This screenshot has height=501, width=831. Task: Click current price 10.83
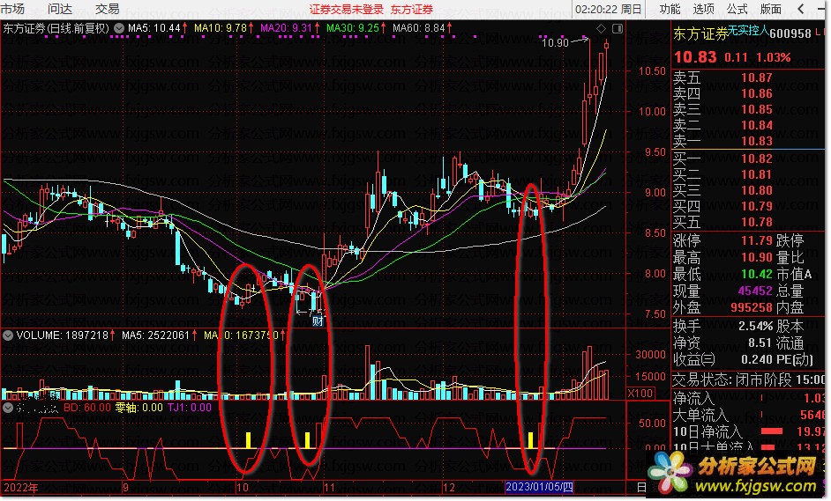695,57
